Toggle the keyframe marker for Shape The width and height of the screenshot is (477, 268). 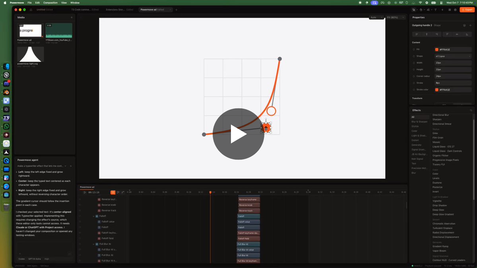coord(413,56)
